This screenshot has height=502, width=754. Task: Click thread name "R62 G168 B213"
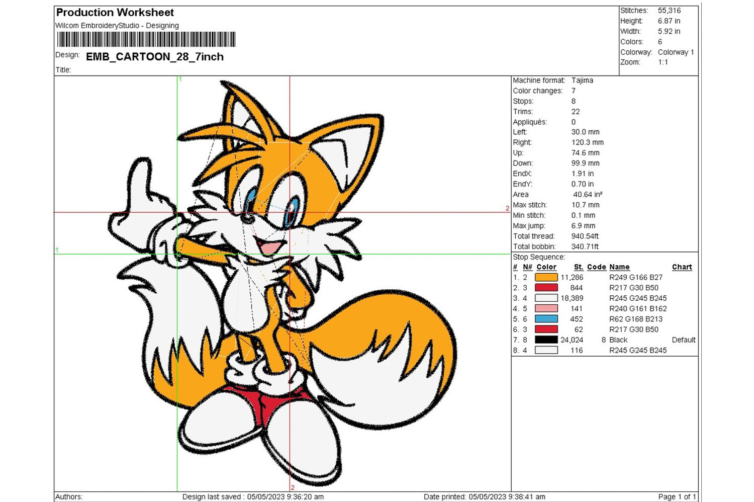tap(636, 319)
